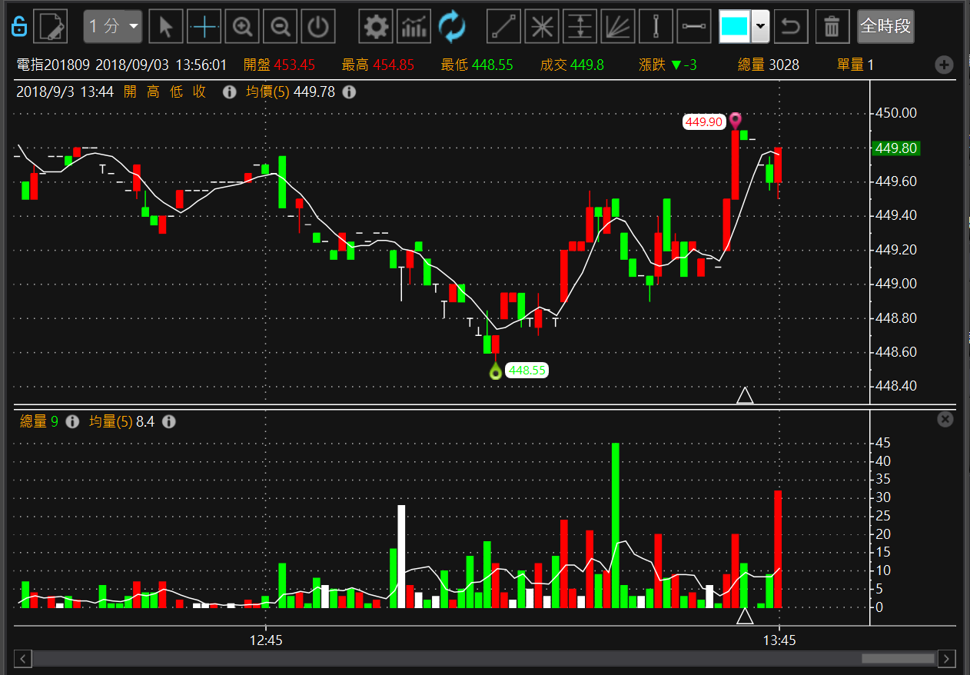Refresh the chart data

tap(452, 27)
